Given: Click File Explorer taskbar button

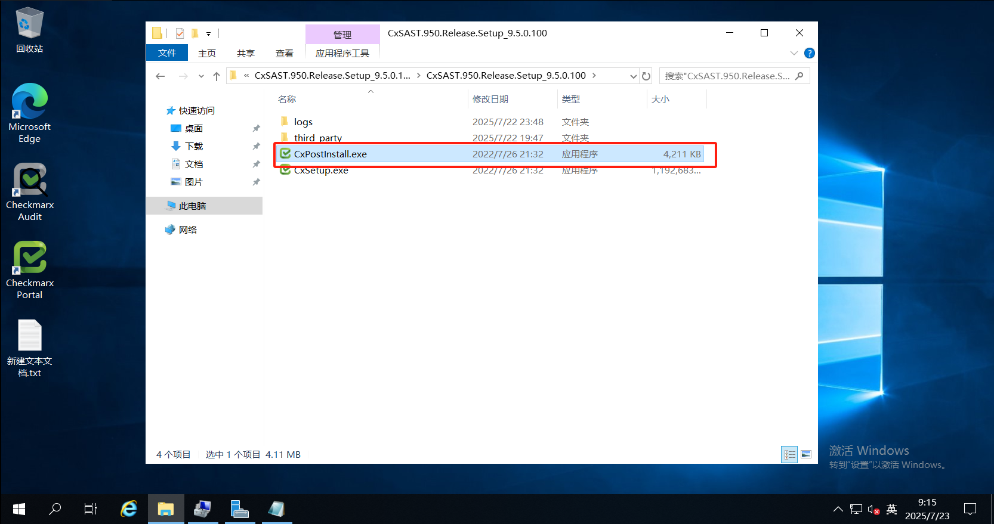Looking at the screenshot, I should point(166,509).
